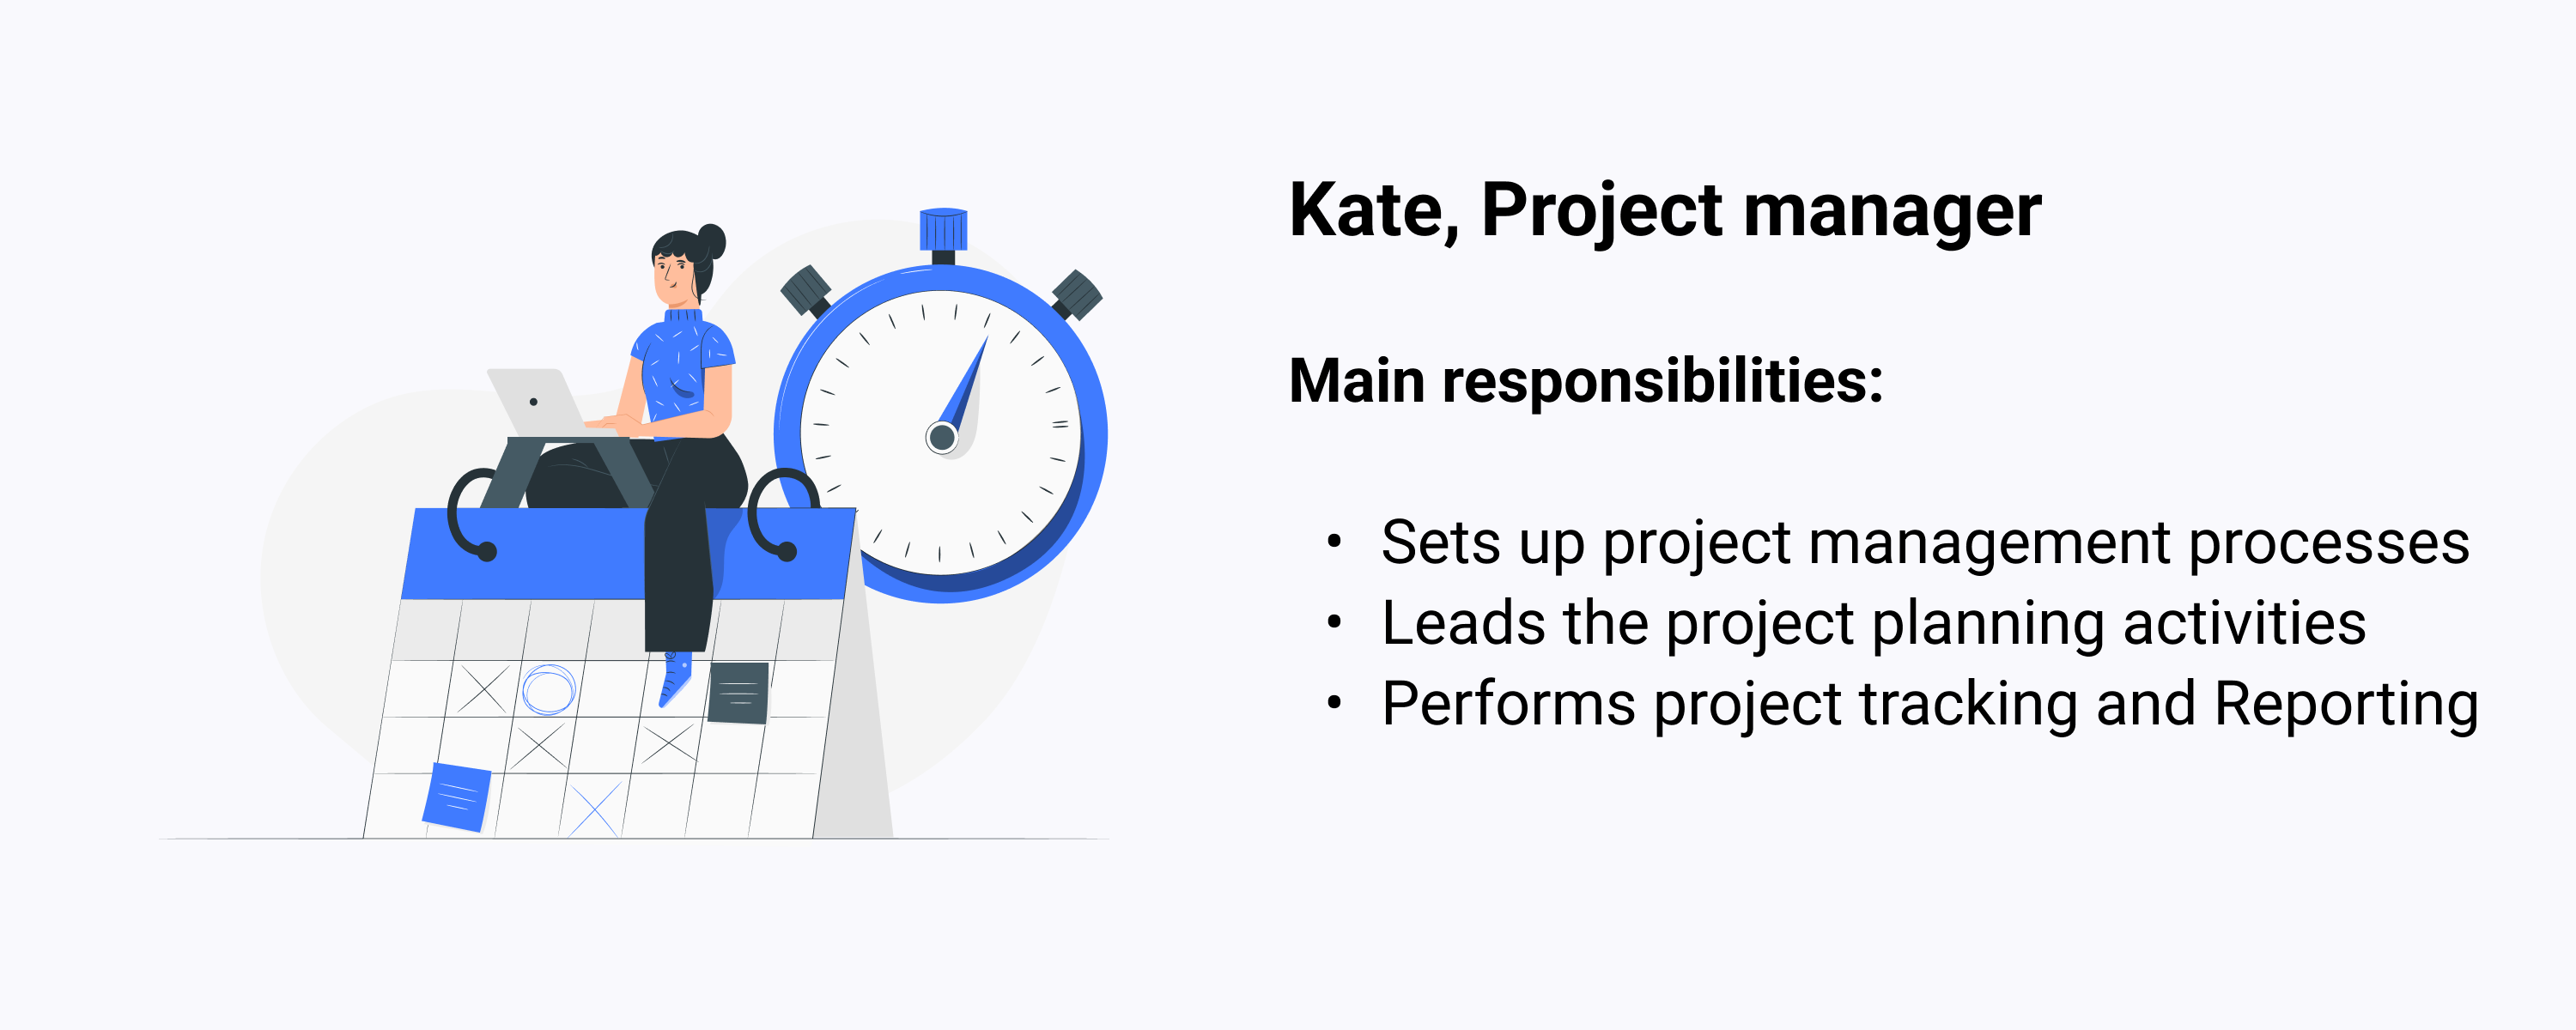Click 'Leads the project planning activities' text
The height and width of the screenshot is (1030, 2576).
1873,623
